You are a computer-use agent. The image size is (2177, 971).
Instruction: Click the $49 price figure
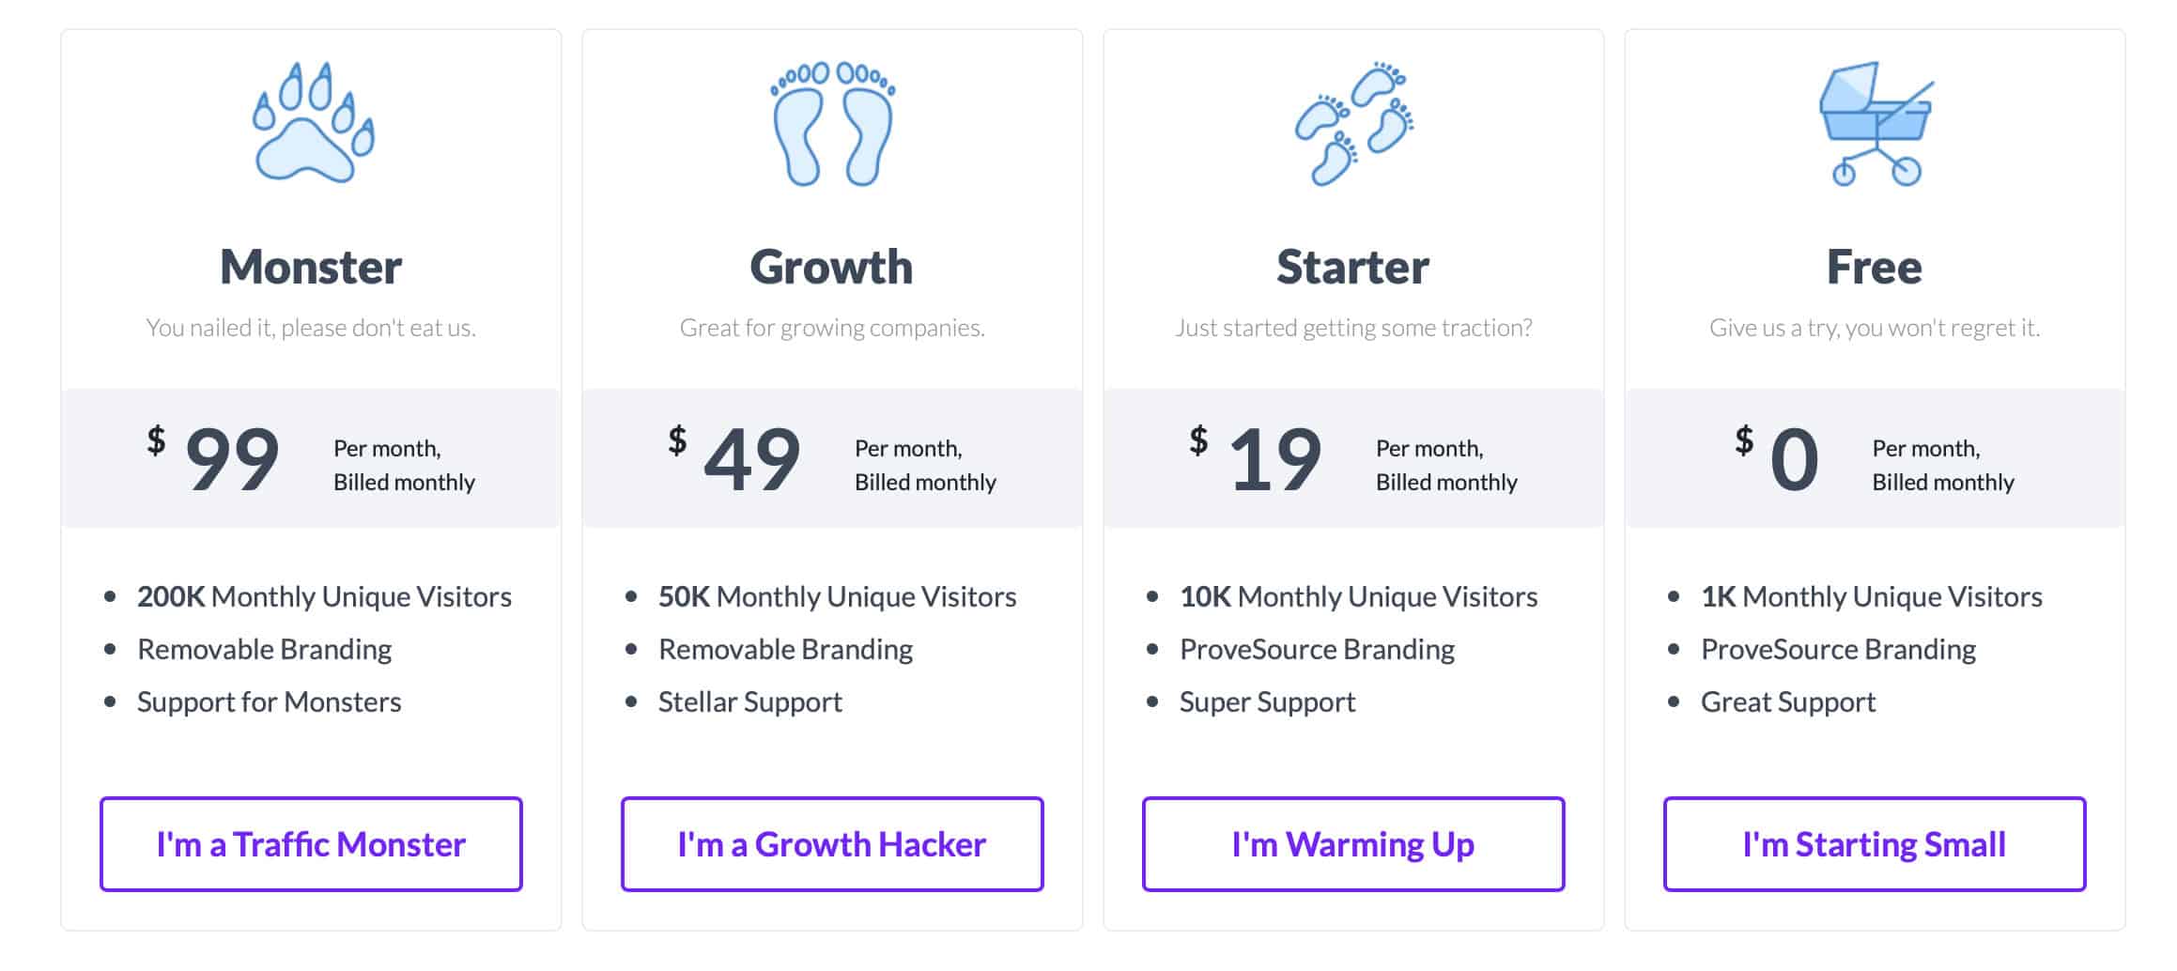(x=734, y=458)
